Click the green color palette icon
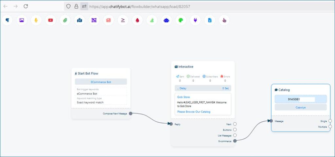Image resolution: width=335 pixels, height=157 pixels. coord(181,20)
